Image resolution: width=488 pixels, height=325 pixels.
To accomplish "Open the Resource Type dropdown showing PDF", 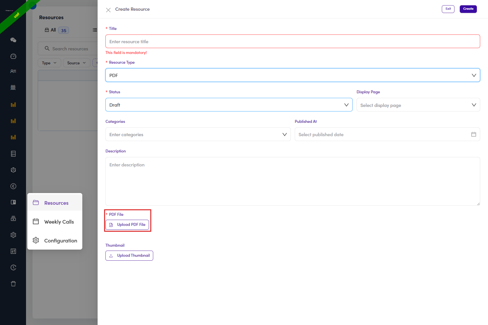I will (293, 75).
